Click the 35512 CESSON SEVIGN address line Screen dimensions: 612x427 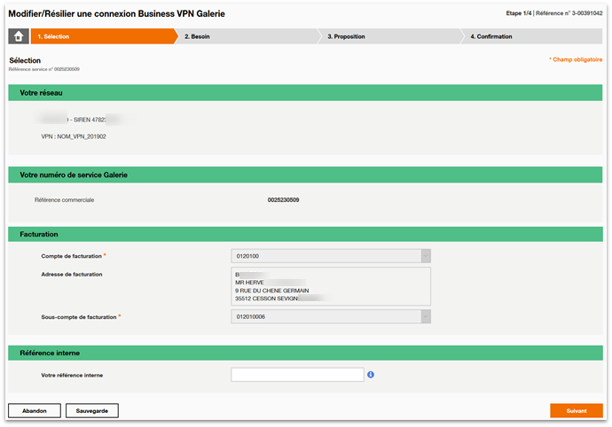pyautogui.click(x=267, y=299)
